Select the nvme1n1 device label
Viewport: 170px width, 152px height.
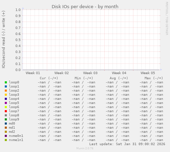pyautogui.click(x=16, y=140)
